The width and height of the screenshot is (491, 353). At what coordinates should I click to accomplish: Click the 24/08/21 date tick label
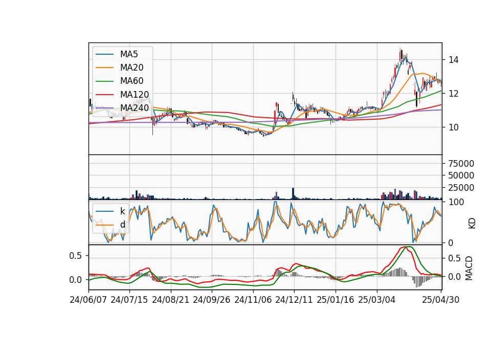[x=171, y=300]
